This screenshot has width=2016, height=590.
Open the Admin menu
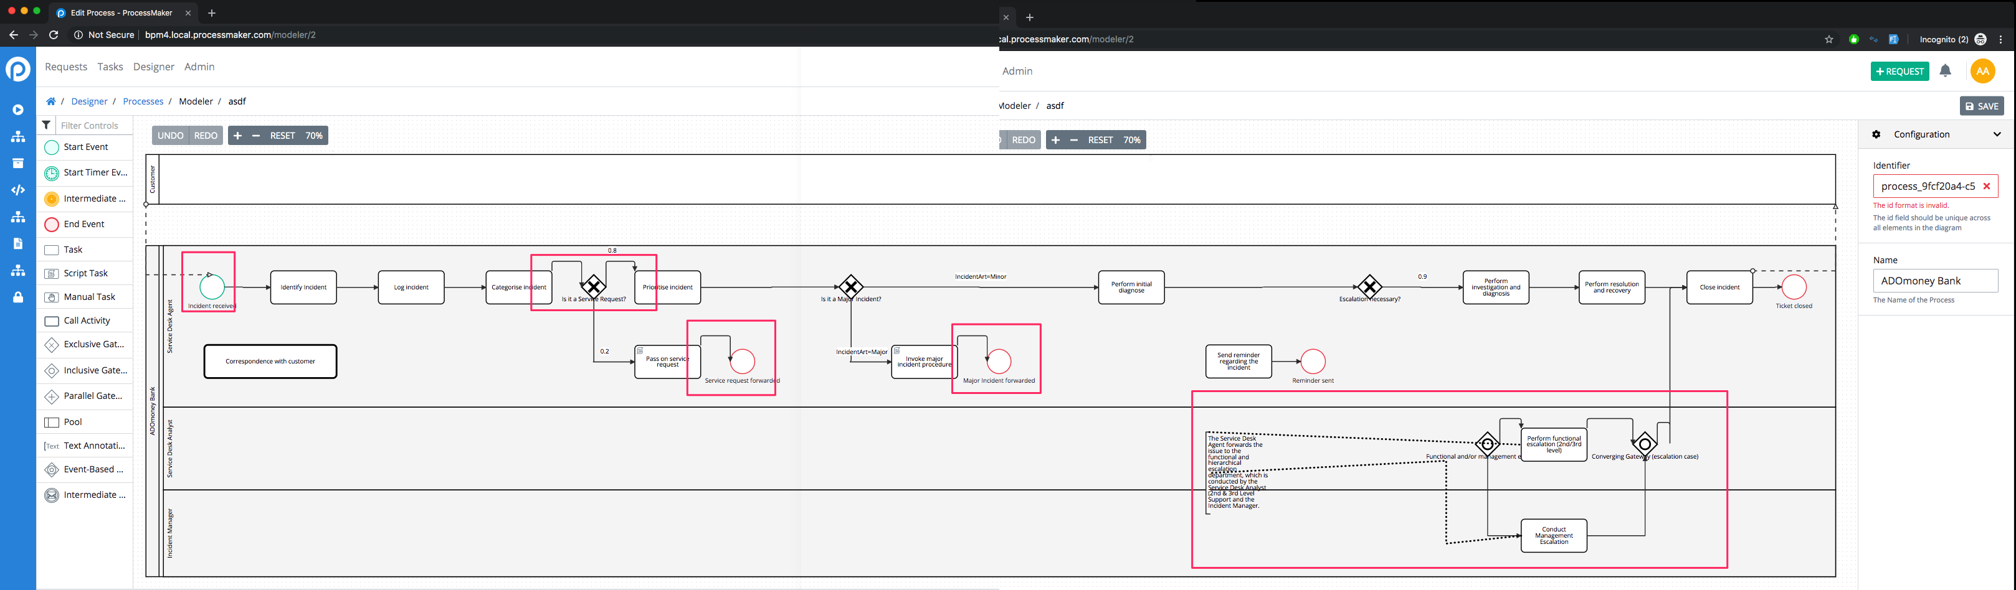point(199,67)
